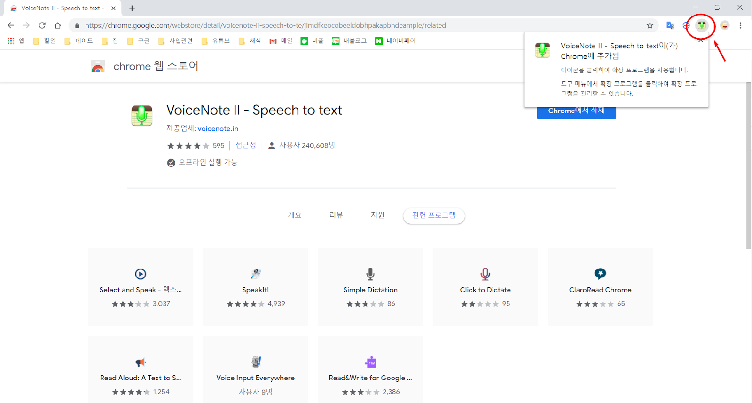Viewport: 752px width, 403px height.
Task: Open the 앱 apps shortcut
Action: pos(16,41)
